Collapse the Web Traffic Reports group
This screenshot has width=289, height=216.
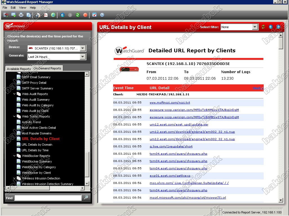14,116
